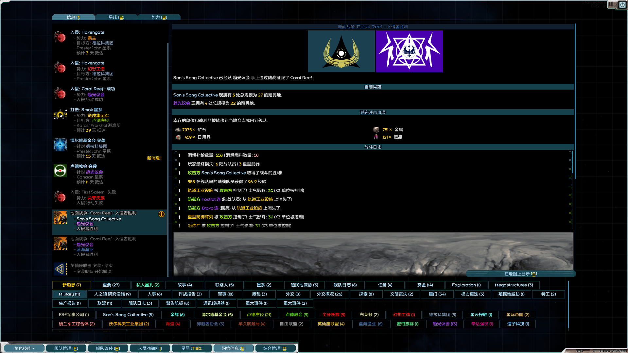The height and width of the screenshot is (353, 628).
Task: Switch to the 势力 [3] tab
Action: (x=159, y=17)
